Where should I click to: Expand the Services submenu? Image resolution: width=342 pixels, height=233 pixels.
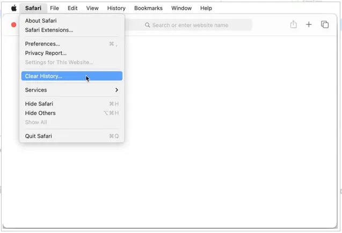click(72, 90)
